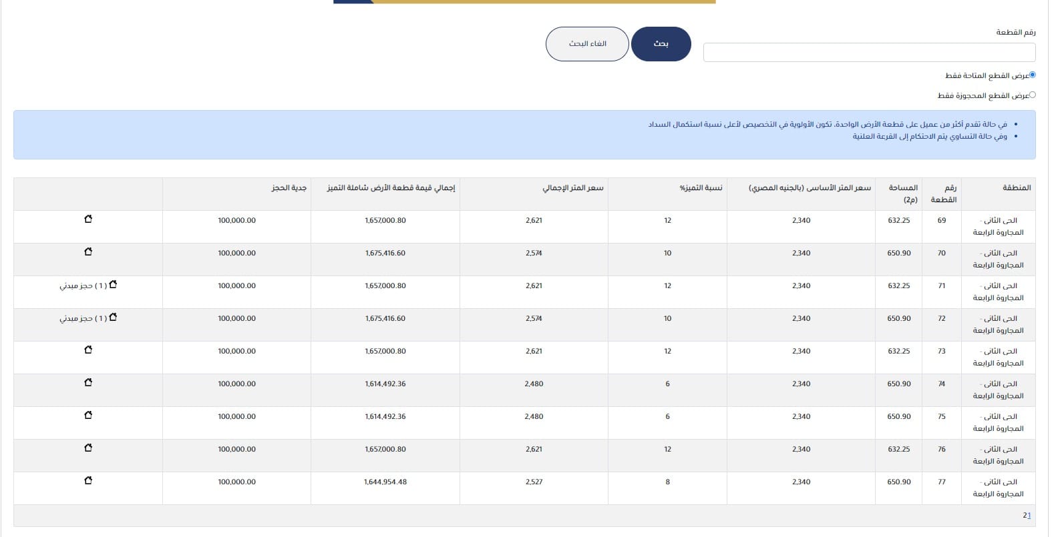The image size is (1060, 537).
Task: Click the house icon for plot 76
Action: click(x=88, y=448)
